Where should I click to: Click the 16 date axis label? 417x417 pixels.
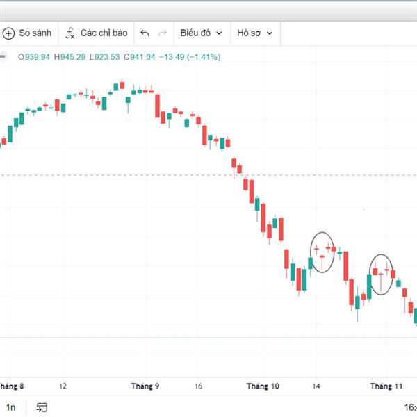[x=198, y=386]
